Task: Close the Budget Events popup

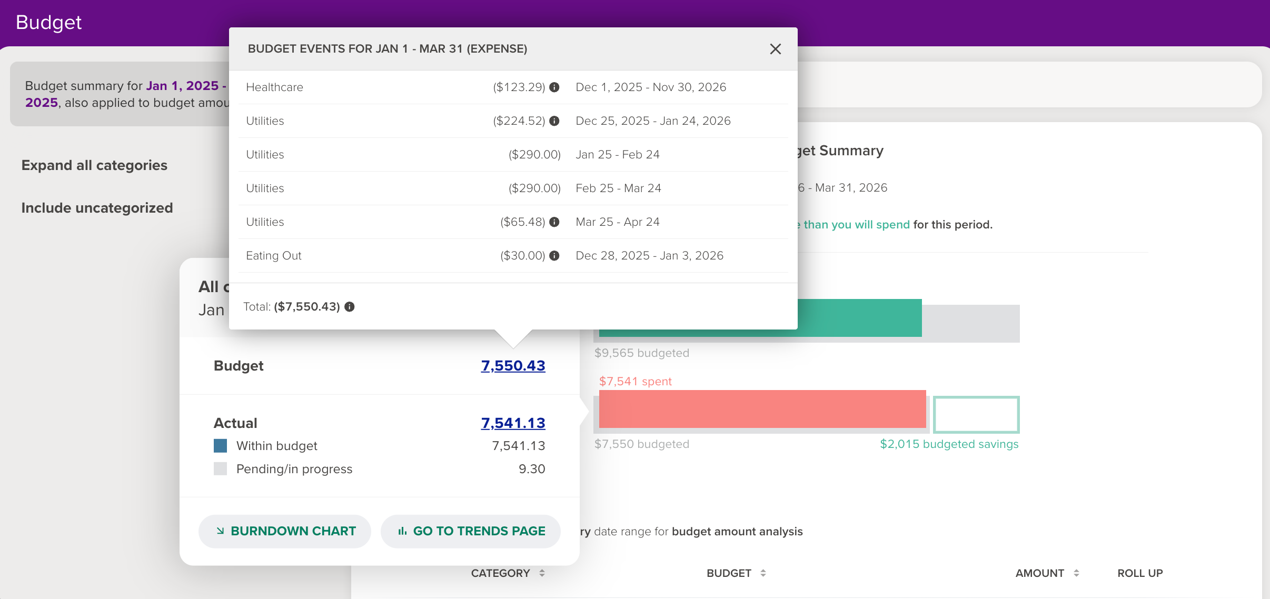Action: (775, 49)
